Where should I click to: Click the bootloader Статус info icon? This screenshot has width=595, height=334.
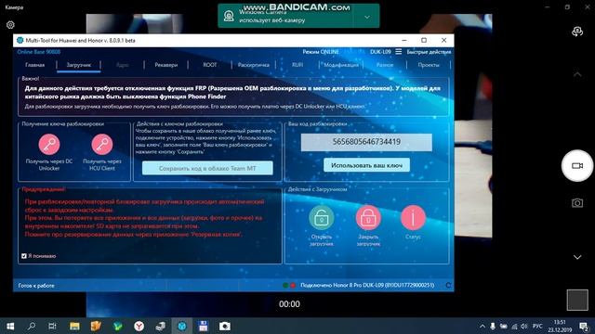(413, 218)
